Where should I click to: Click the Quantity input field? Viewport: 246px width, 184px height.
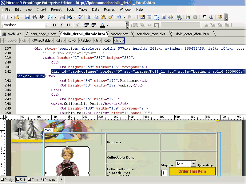165,173
